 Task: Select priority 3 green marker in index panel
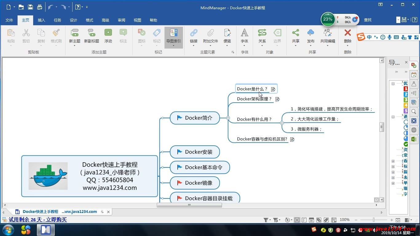click(x=406, y=100)
